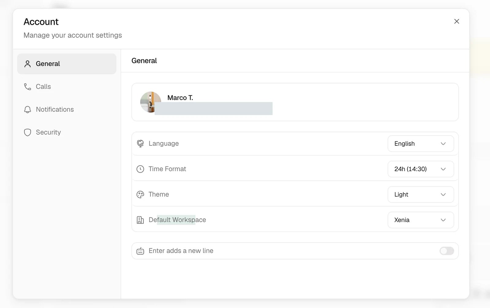Image resolution: width=490 pixels, height=308 pixels.
Task: Click the bell icon beside Notifications
Action: pyautogui.click(x=28, y=110)
